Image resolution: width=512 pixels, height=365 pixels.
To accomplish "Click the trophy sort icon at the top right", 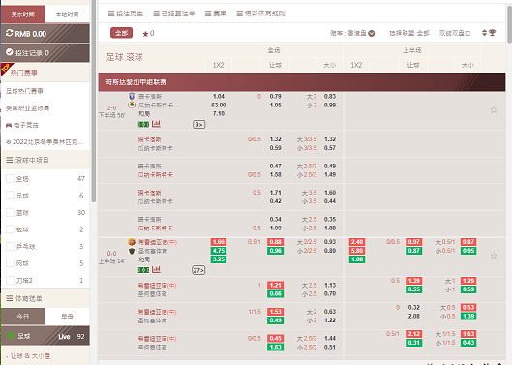I will click(x=492, y=33).
